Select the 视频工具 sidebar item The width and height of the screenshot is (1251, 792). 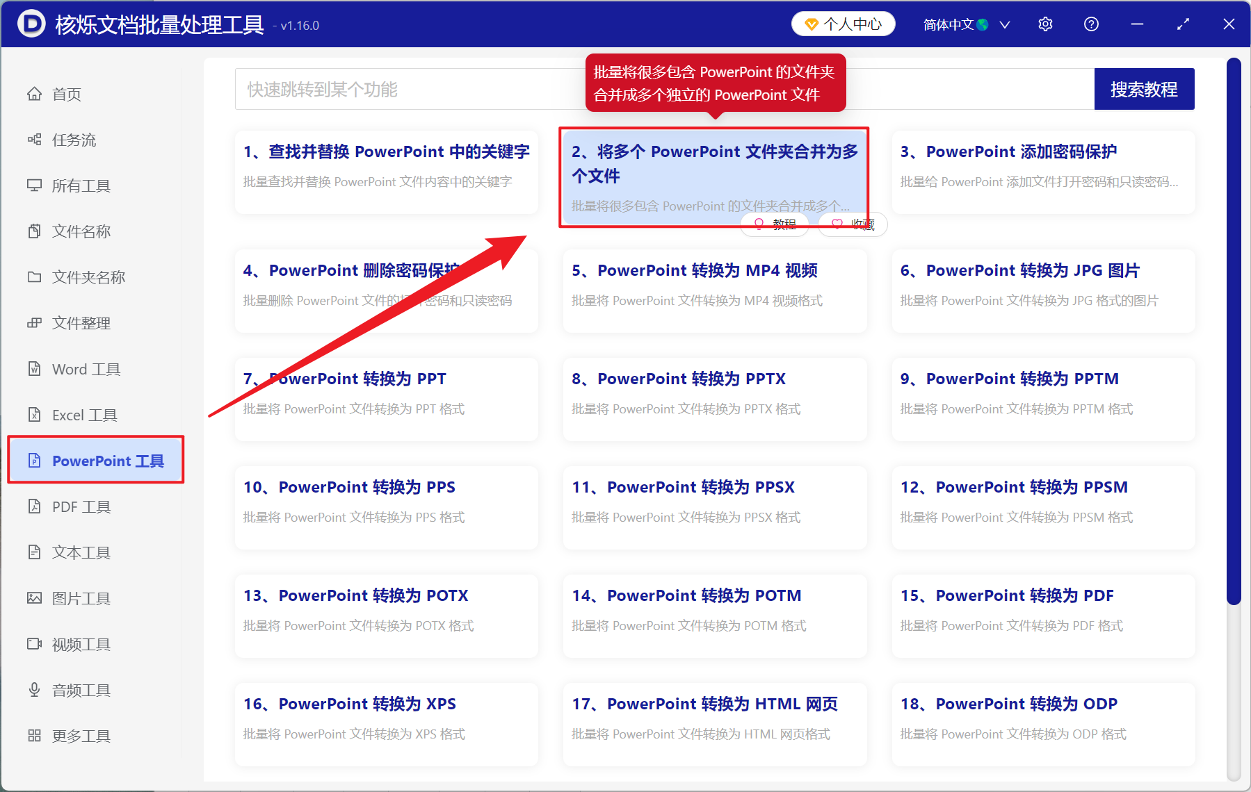click(80, 644)
